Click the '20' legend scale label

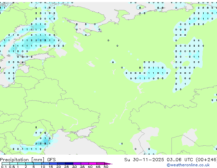[59, 167]
